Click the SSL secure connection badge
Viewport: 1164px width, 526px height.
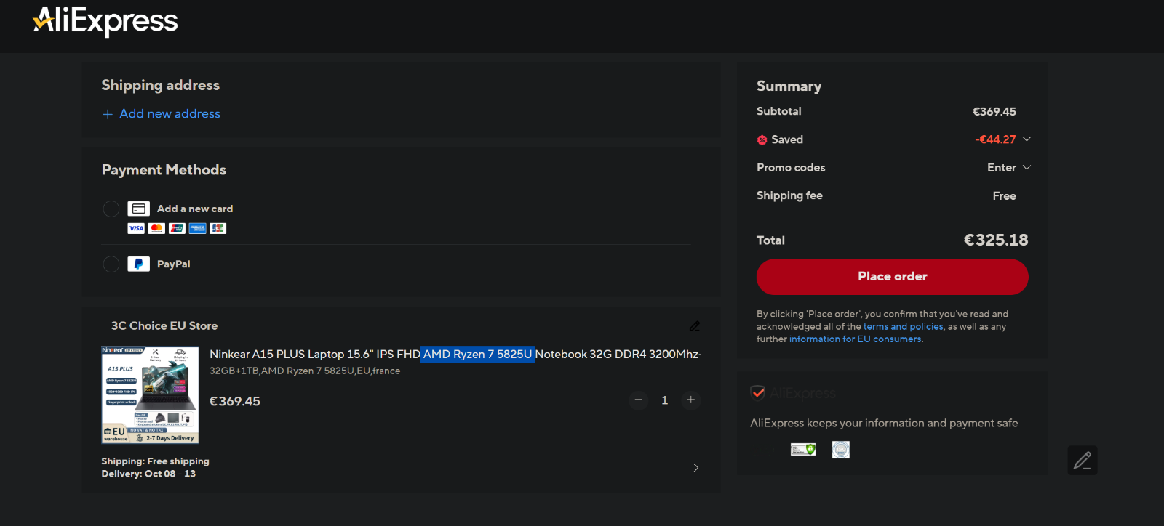click(x=803, y=450)
